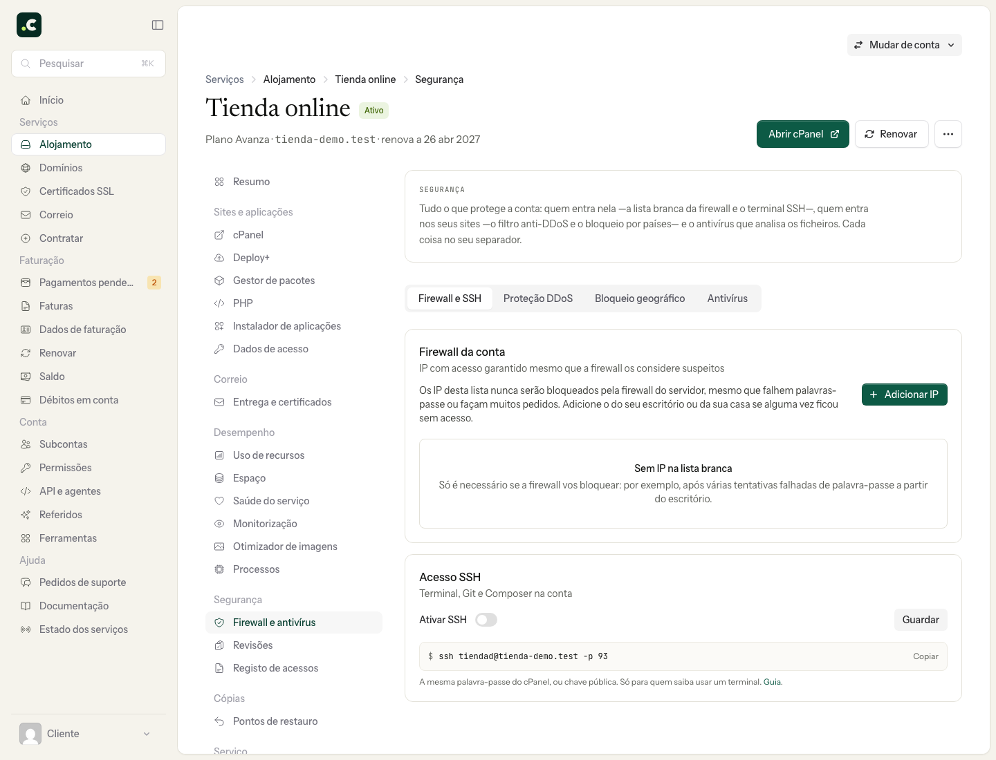
Task: Click the Adicionar IP button
Action: click(905, 395)
